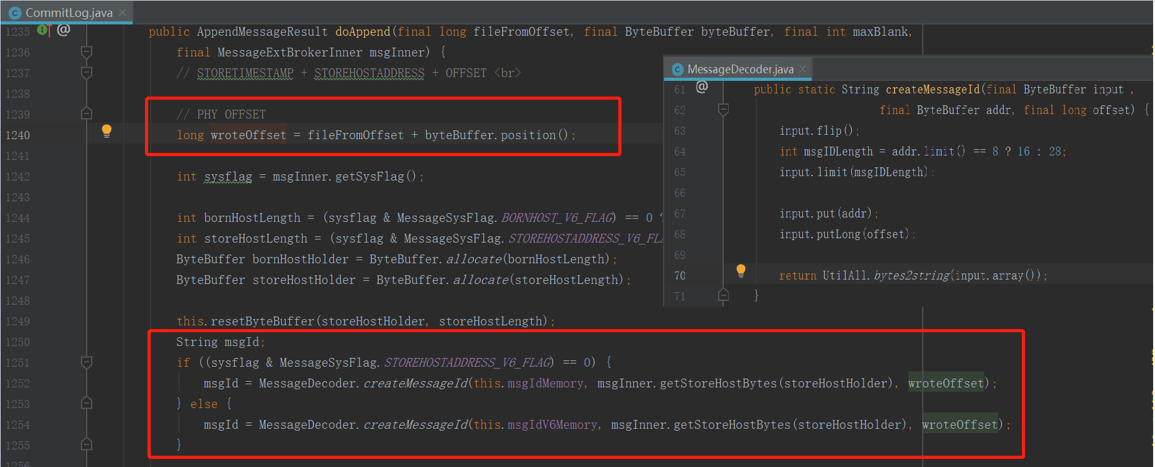
Task: Toggle fold end marker at line 1239
Action: pyautogui.click(x=87, y=113)
